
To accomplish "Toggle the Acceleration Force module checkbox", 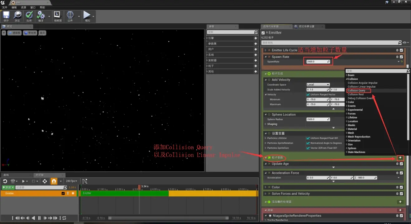I will point(401,173).
